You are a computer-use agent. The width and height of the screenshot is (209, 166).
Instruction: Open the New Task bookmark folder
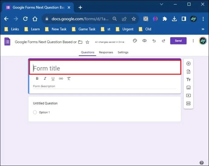(56, 29)
